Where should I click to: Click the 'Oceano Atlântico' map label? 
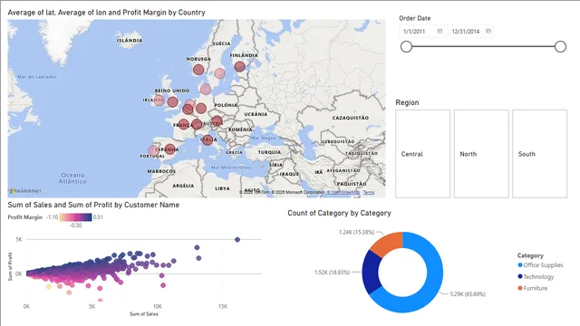coord(72,178)
